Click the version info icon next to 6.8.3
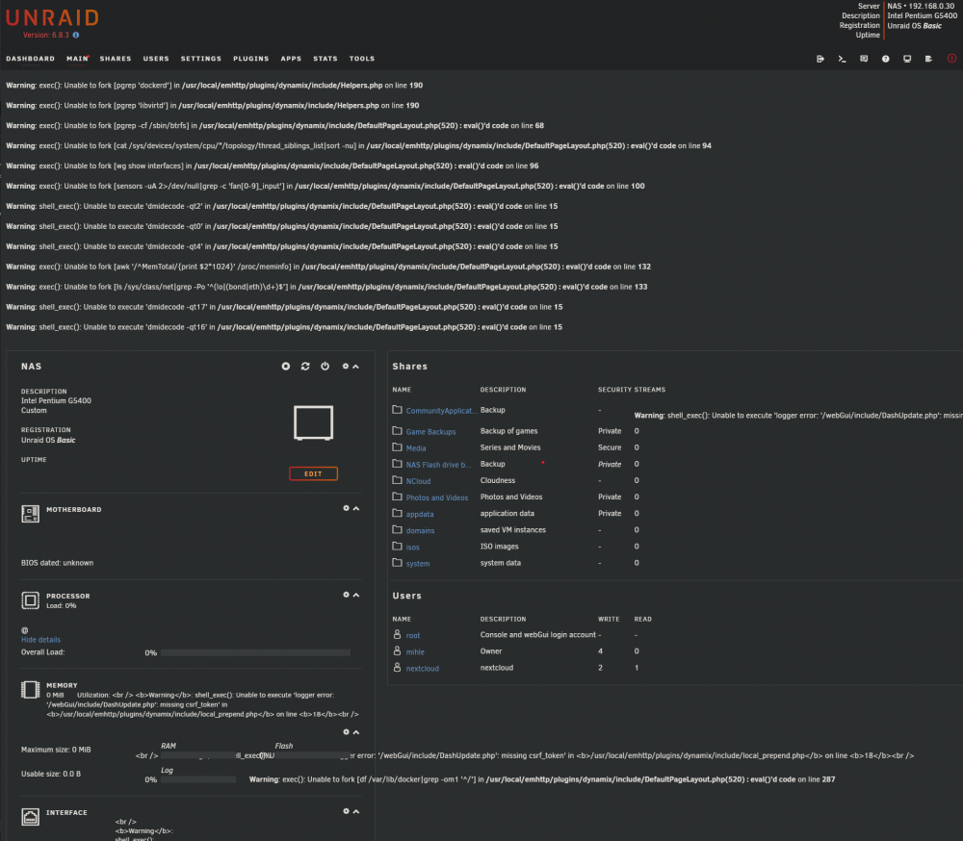Image resolution: width=963 pixels, height=841 pixels. [x=76, y=35]
